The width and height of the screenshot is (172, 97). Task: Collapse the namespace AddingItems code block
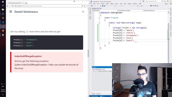click(x=99, y=13)
